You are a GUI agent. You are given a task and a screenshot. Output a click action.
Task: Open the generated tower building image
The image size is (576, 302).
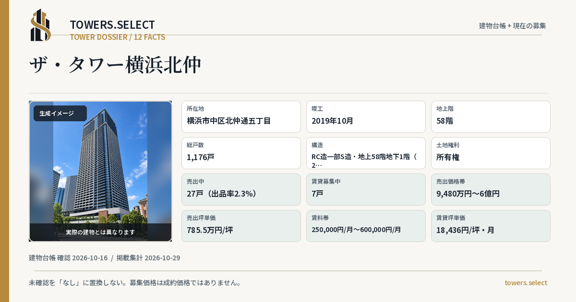click(x=100, y=171)
